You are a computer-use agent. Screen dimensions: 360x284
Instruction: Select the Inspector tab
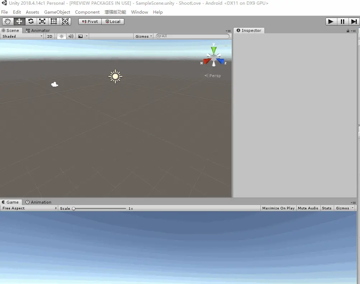pos(249,30)
